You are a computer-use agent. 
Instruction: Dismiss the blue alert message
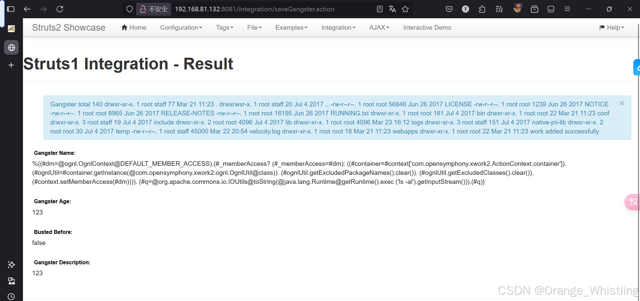click(622, 103)
